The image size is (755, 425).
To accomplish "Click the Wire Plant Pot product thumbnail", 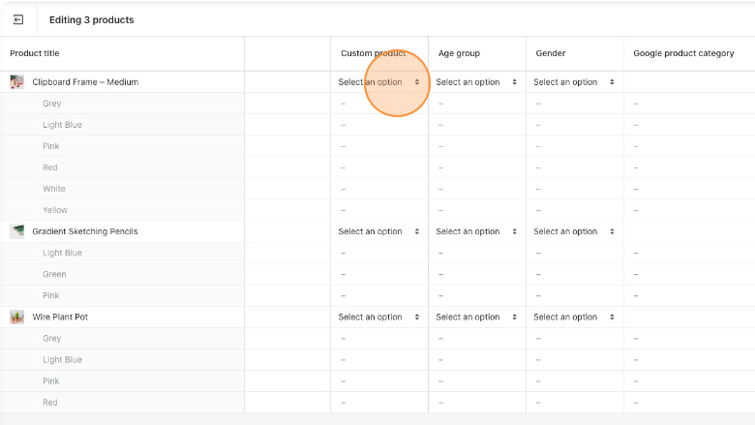I will pyautogui.click(x=16, y=318).
